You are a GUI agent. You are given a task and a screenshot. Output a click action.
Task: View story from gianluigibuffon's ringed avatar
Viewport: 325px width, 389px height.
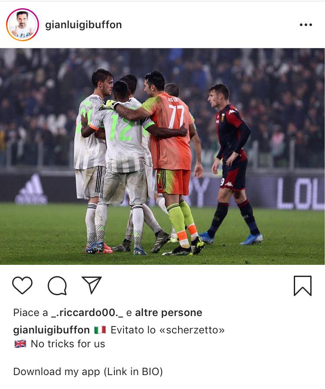pos(23,25)
